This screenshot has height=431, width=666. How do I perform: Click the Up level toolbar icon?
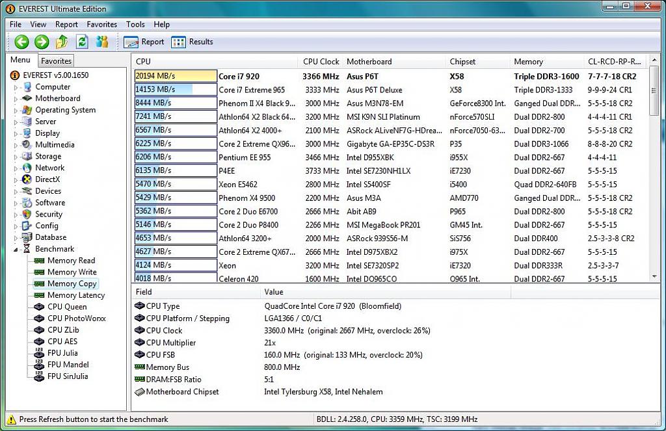(62, 42)
